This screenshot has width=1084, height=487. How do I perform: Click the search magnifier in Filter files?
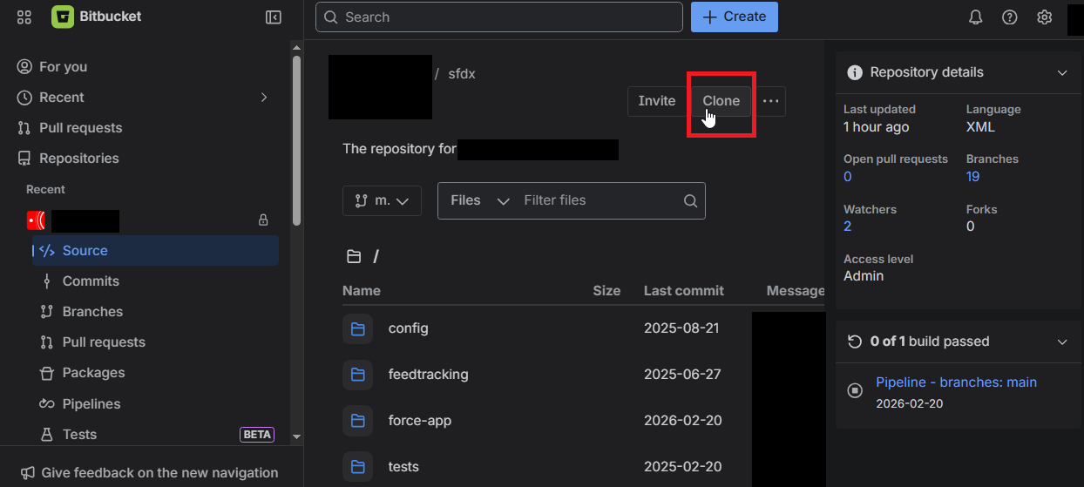[x=690, y=201]
